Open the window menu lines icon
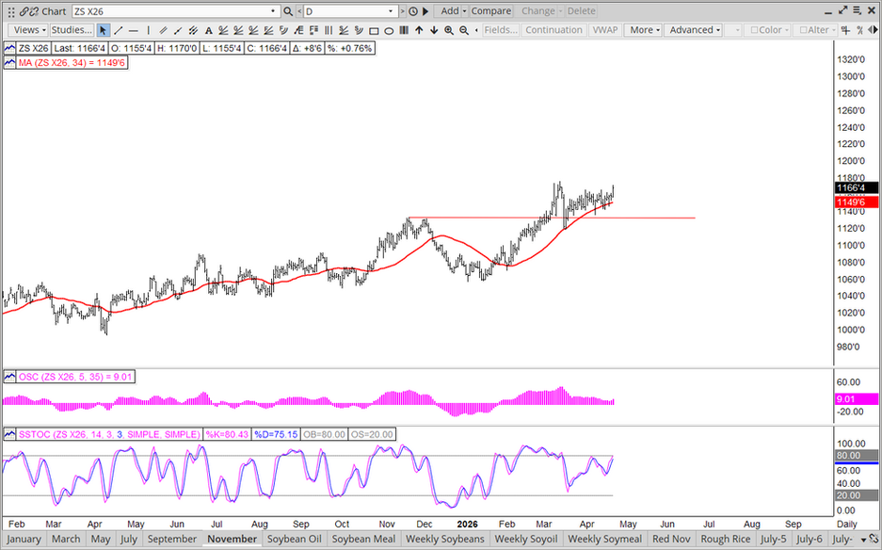Viewport: 882px width, 550px height. coord(858,10)
